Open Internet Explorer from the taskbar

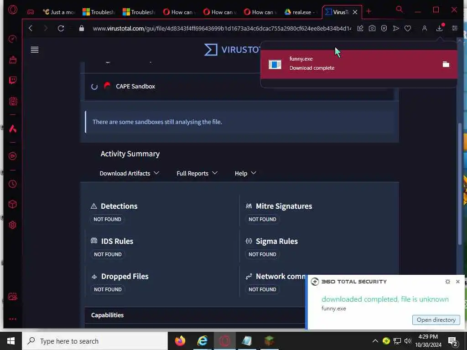pyautogui.click(x=202, y=341)
